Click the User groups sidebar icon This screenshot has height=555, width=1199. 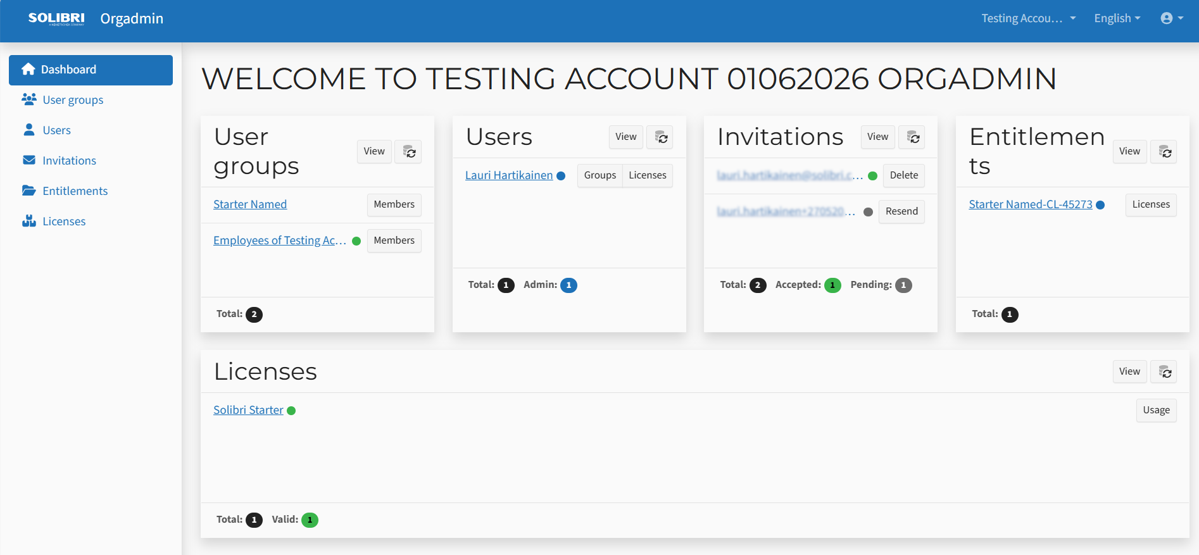point(28,99)
